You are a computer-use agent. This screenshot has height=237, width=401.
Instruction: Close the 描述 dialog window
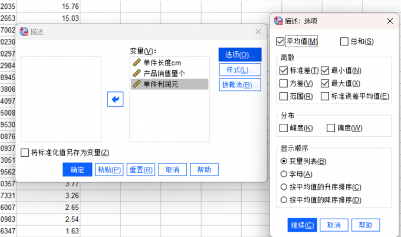point(258,32)
